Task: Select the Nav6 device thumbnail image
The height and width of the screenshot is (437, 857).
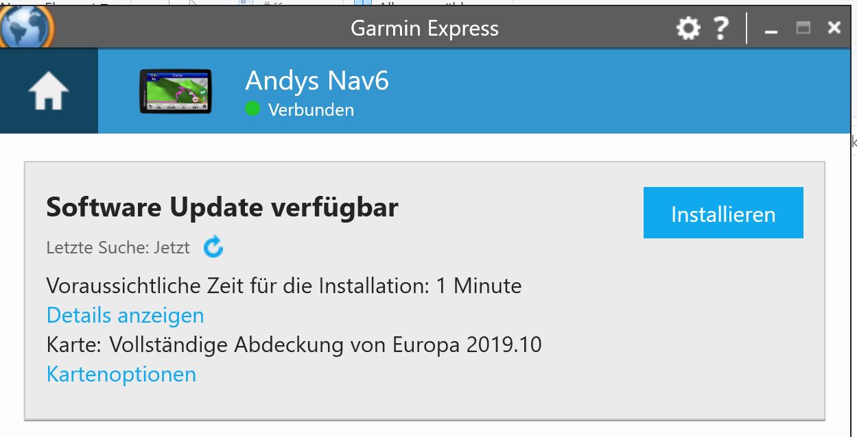Action: click(x=176, y=91)
